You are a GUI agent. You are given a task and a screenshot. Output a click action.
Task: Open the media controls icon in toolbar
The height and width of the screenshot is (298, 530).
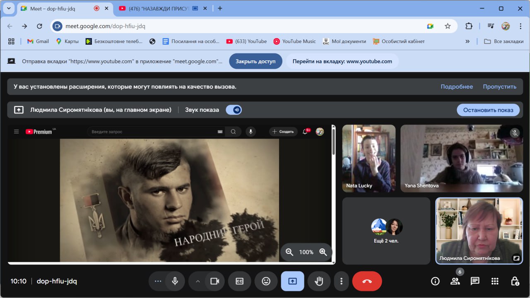[x=491, y=26]
